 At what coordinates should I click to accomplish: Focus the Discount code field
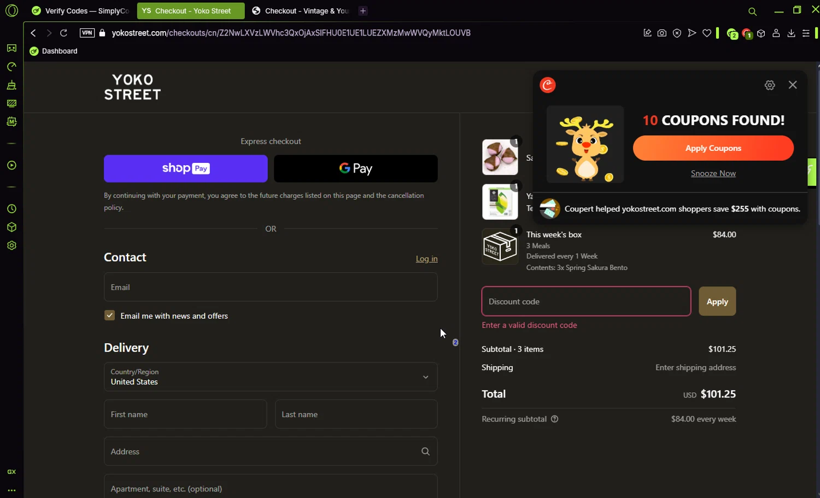[x=586, y=301]
